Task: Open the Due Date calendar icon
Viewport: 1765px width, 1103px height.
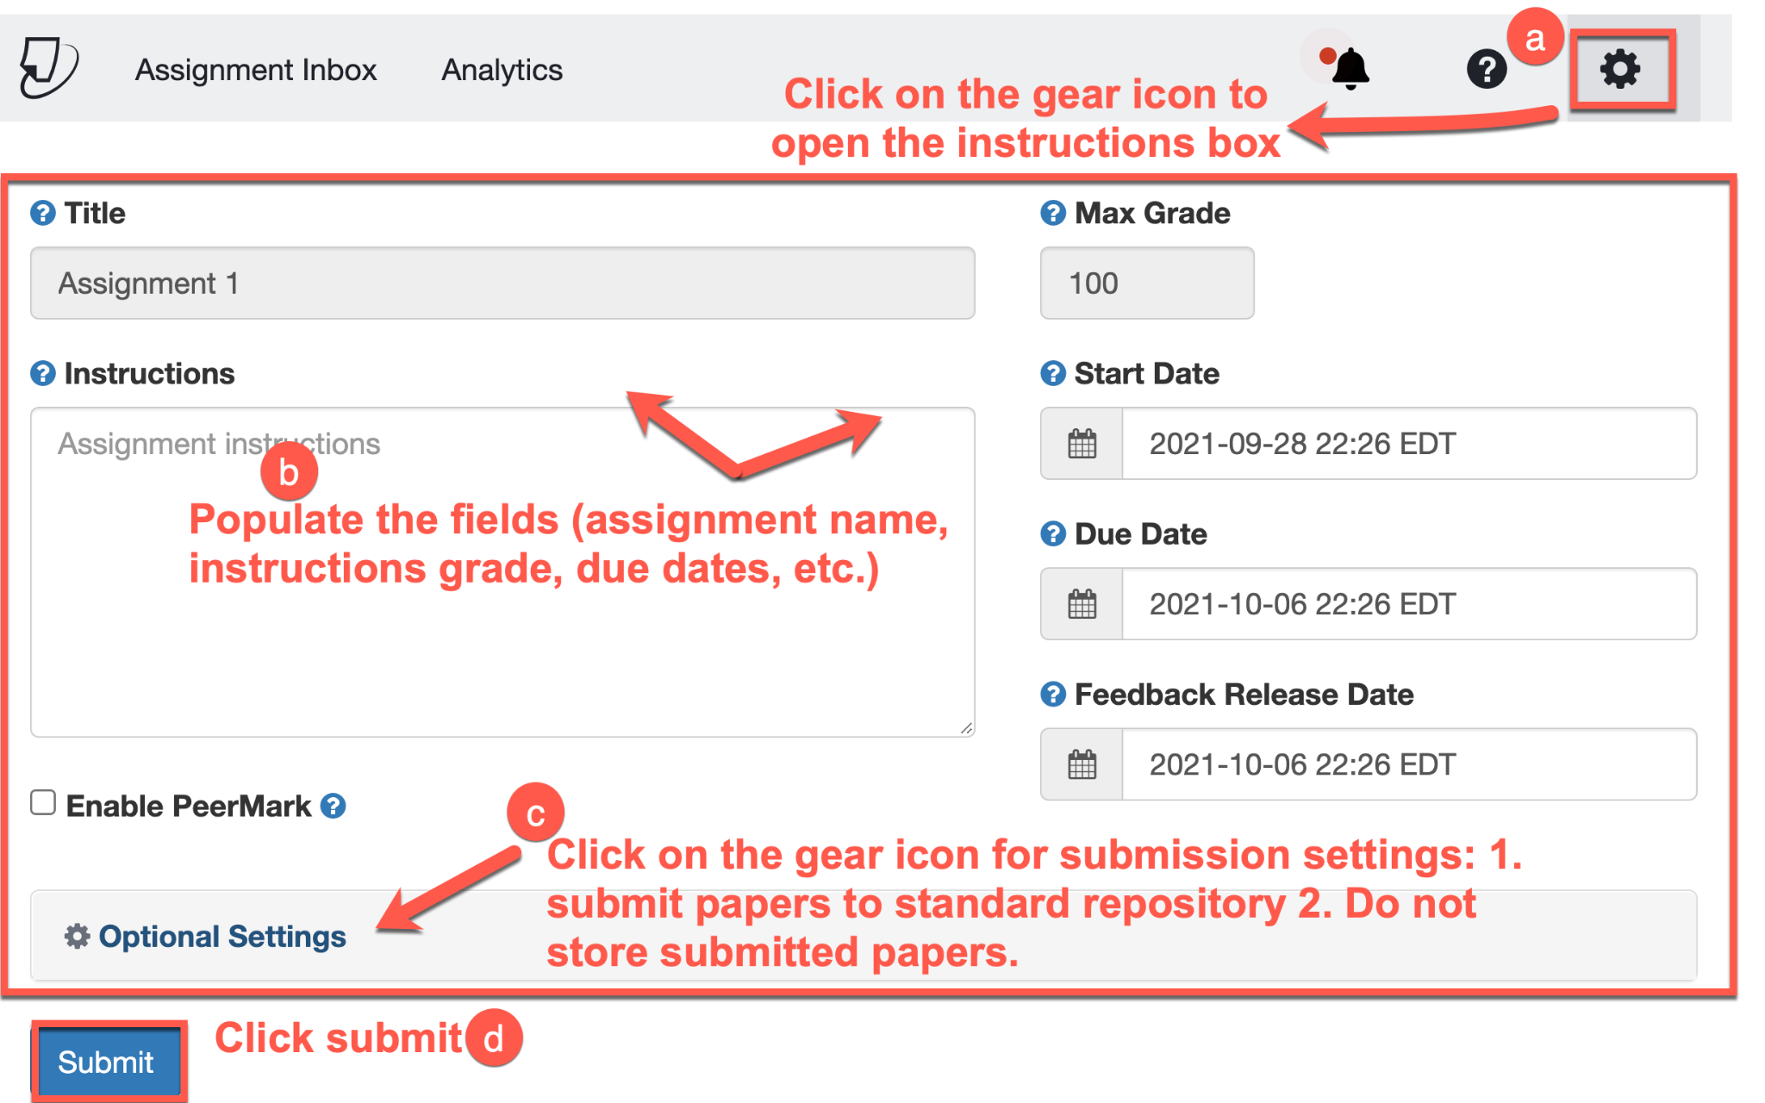Action: pos(1082,604)
